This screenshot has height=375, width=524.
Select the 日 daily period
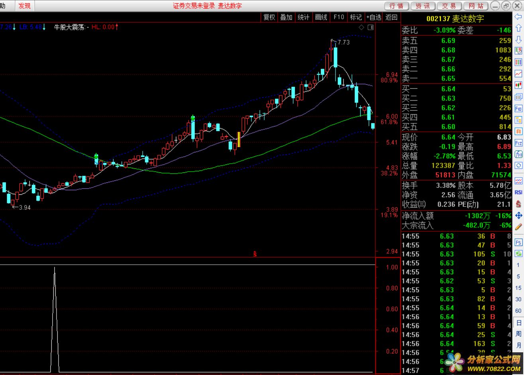[x=518, y=322]
